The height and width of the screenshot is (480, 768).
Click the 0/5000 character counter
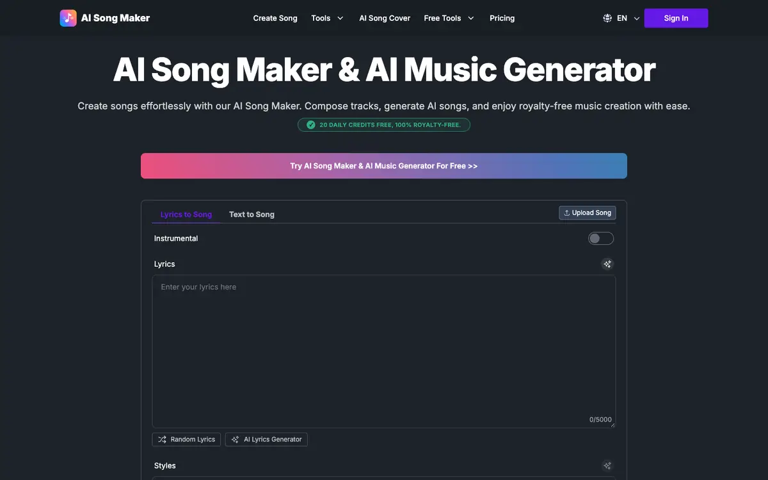(x=600, y=420)
